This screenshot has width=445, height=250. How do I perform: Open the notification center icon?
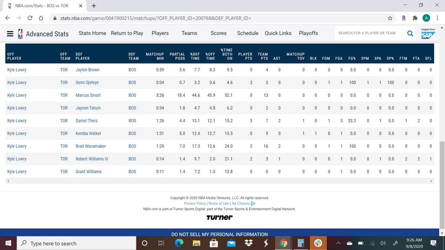[x=434, y=243]
